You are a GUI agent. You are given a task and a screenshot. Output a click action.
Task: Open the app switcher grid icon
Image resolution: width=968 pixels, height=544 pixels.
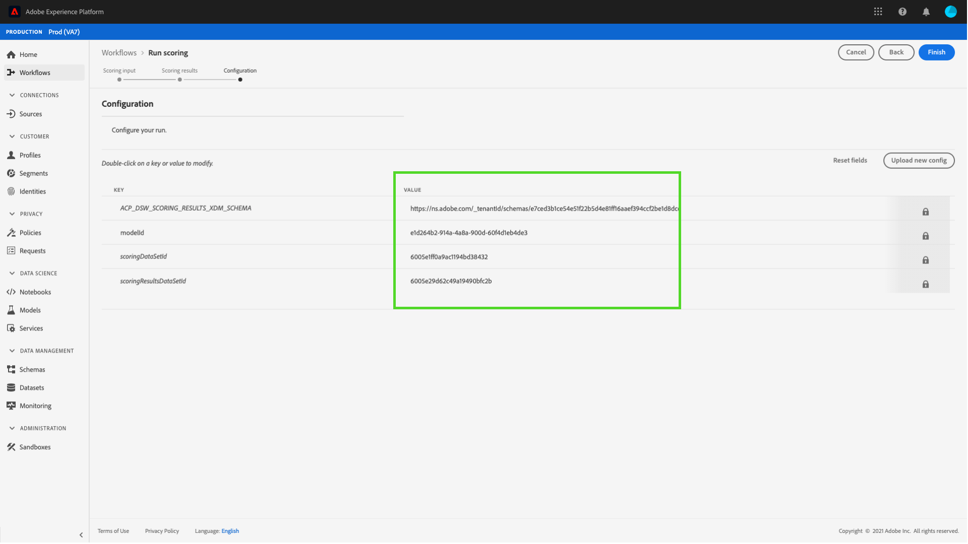tap(878, 12)
